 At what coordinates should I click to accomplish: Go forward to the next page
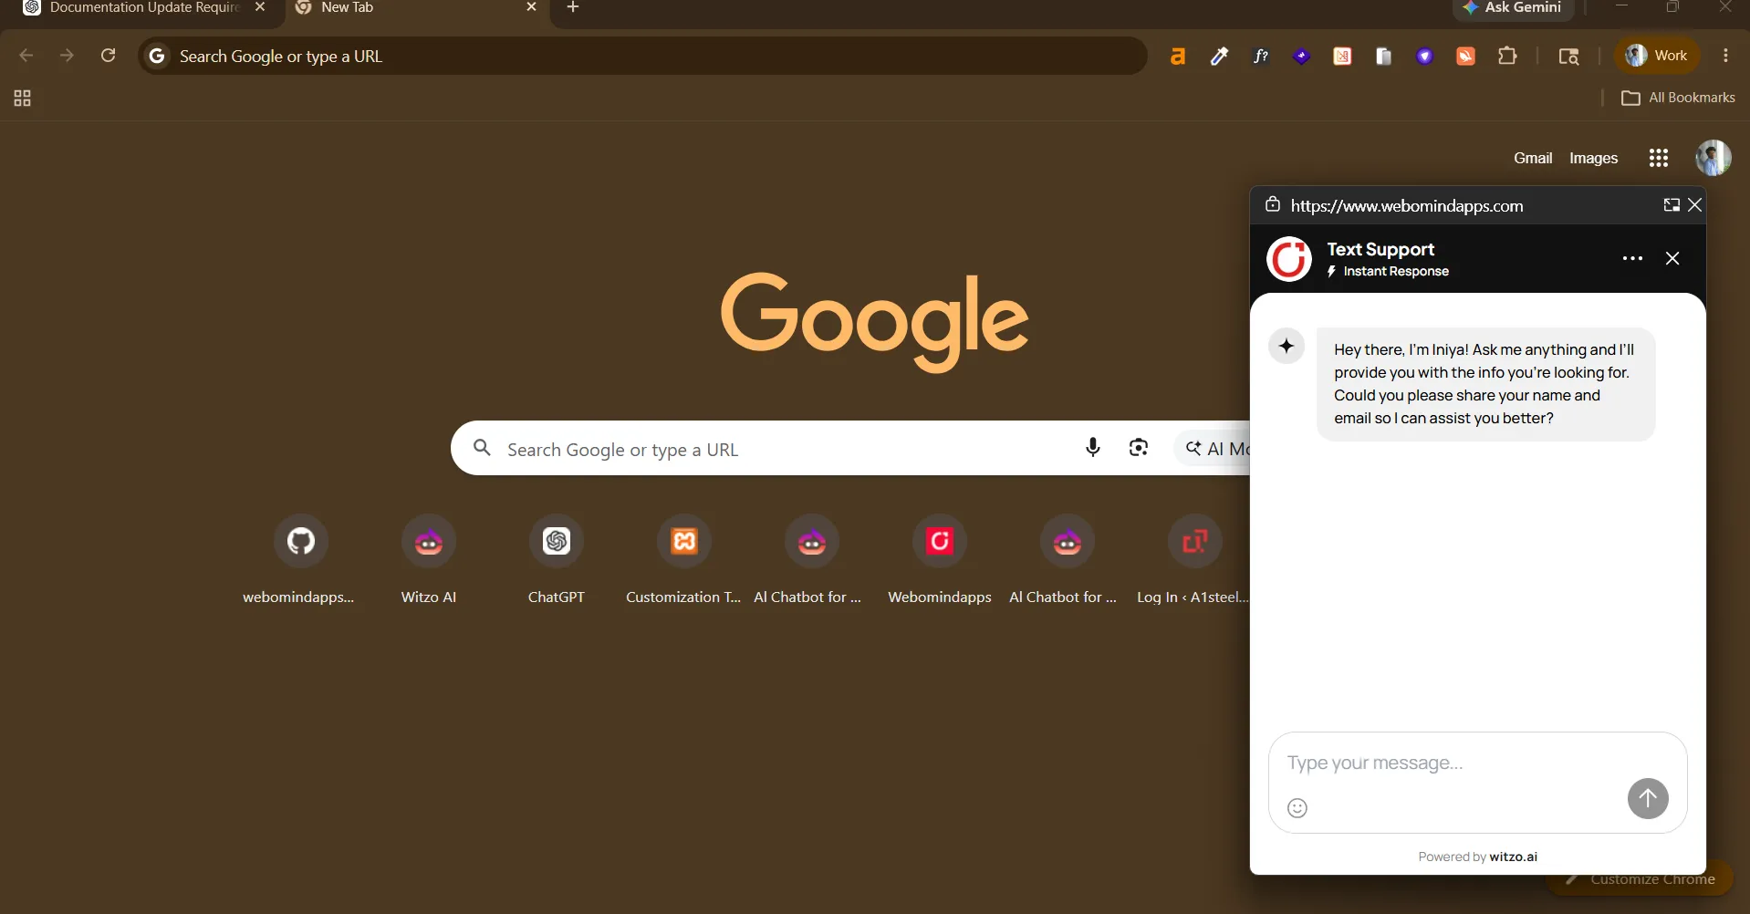(67, 56)
